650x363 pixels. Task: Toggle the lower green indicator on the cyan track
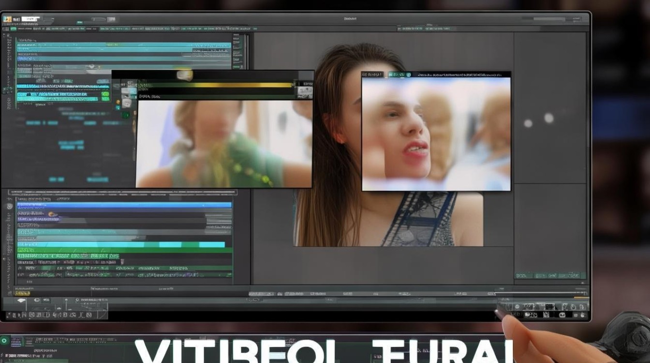click(x=106, y=98)
